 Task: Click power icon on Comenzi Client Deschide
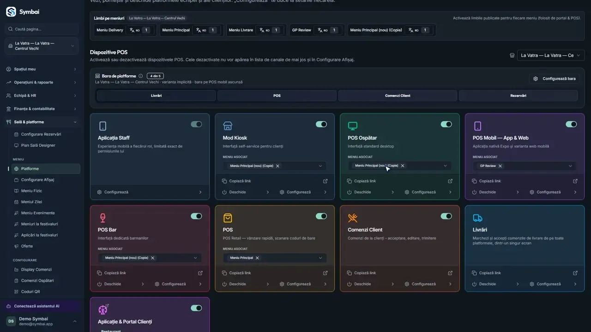(x=350, y=284)
